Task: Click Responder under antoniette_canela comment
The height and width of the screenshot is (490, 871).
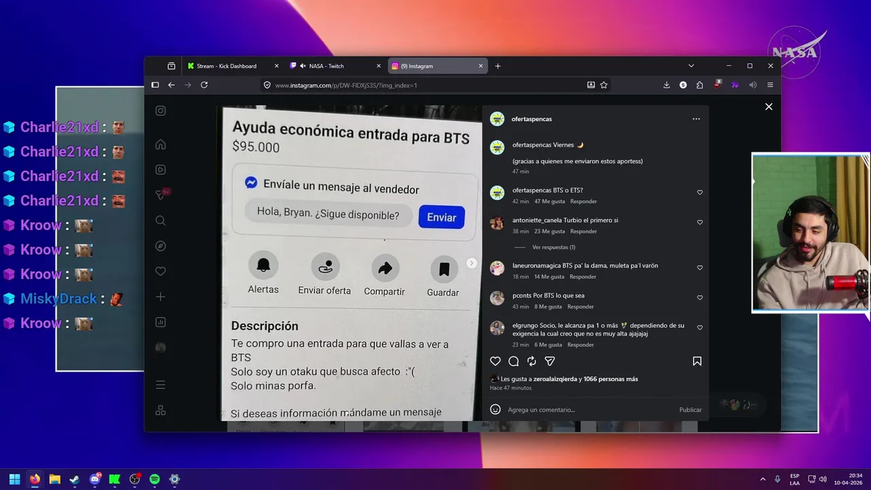Action: click(x=584, y=231)
